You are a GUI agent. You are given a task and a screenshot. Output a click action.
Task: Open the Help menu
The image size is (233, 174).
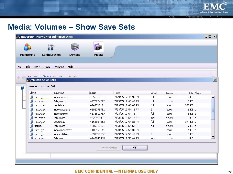coord(70,67)
